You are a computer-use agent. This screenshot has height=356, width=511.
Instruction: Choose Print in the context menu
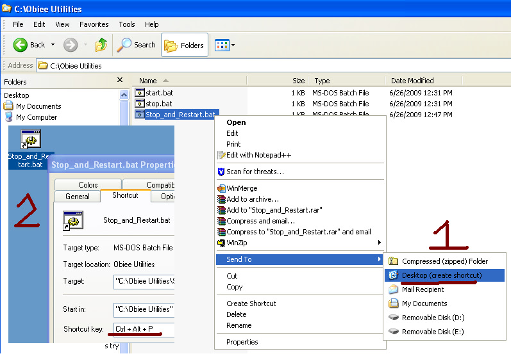[x=233, y=144]
